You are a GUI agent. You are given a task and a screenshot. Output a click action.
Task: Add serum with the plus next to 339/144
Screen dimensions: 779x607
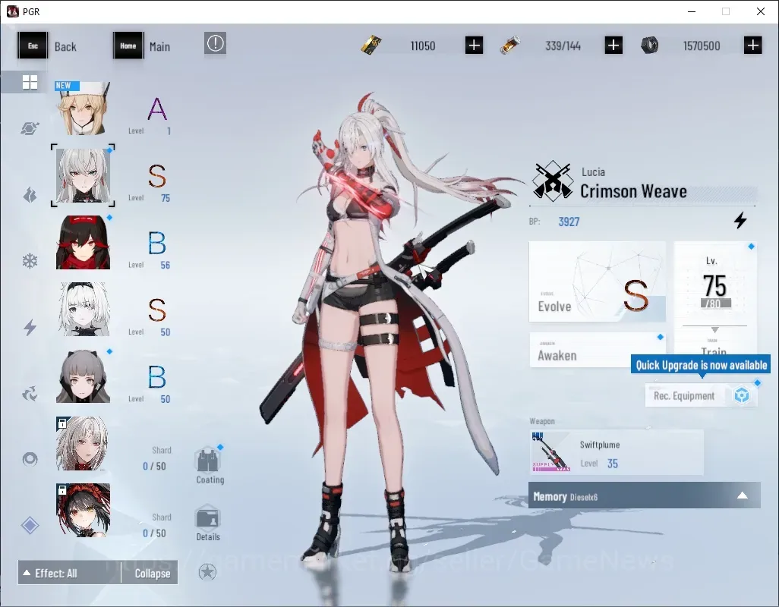(x=613, y=46)
